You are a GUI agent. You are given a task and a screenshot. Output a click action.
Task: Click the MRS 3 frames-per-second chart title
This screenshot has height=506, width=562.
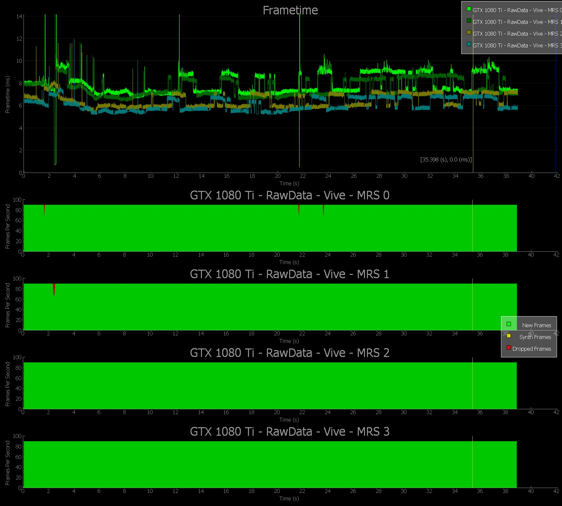click(x=289, y=432)
